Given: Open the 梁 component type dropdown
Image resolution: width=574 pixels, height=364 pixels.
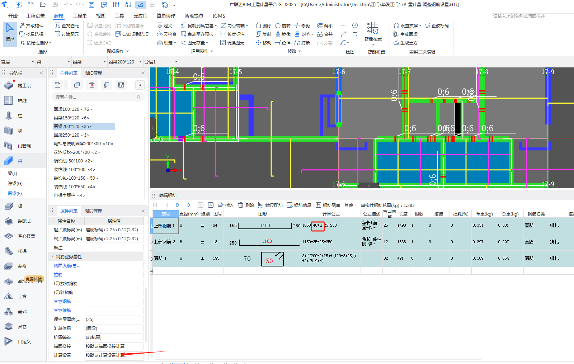Looking at the screenshot, I should point(53,62).
